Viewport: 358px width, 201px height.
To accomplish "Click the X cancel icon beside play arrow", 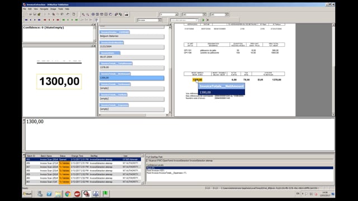I will click(208, 20).
